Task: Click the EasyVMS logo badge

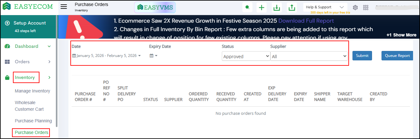Action: click(155, 8)
